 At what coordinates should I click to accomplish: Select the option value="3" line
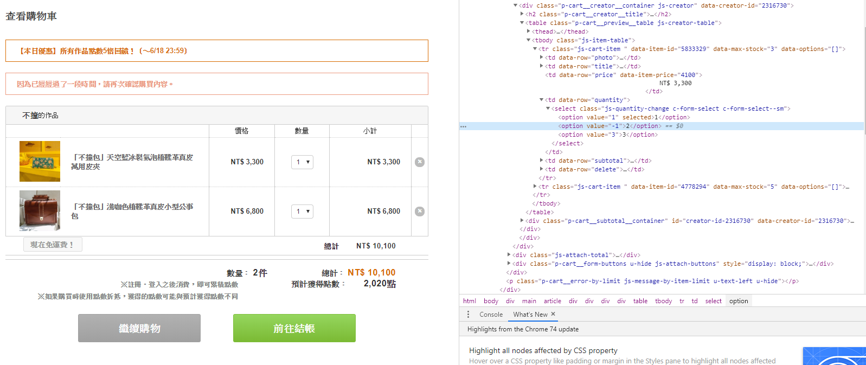pos(608,135)
